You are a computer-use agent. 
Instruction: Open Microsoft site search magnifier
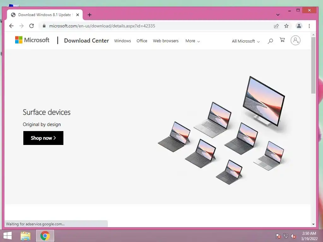[x=270, y=41]
